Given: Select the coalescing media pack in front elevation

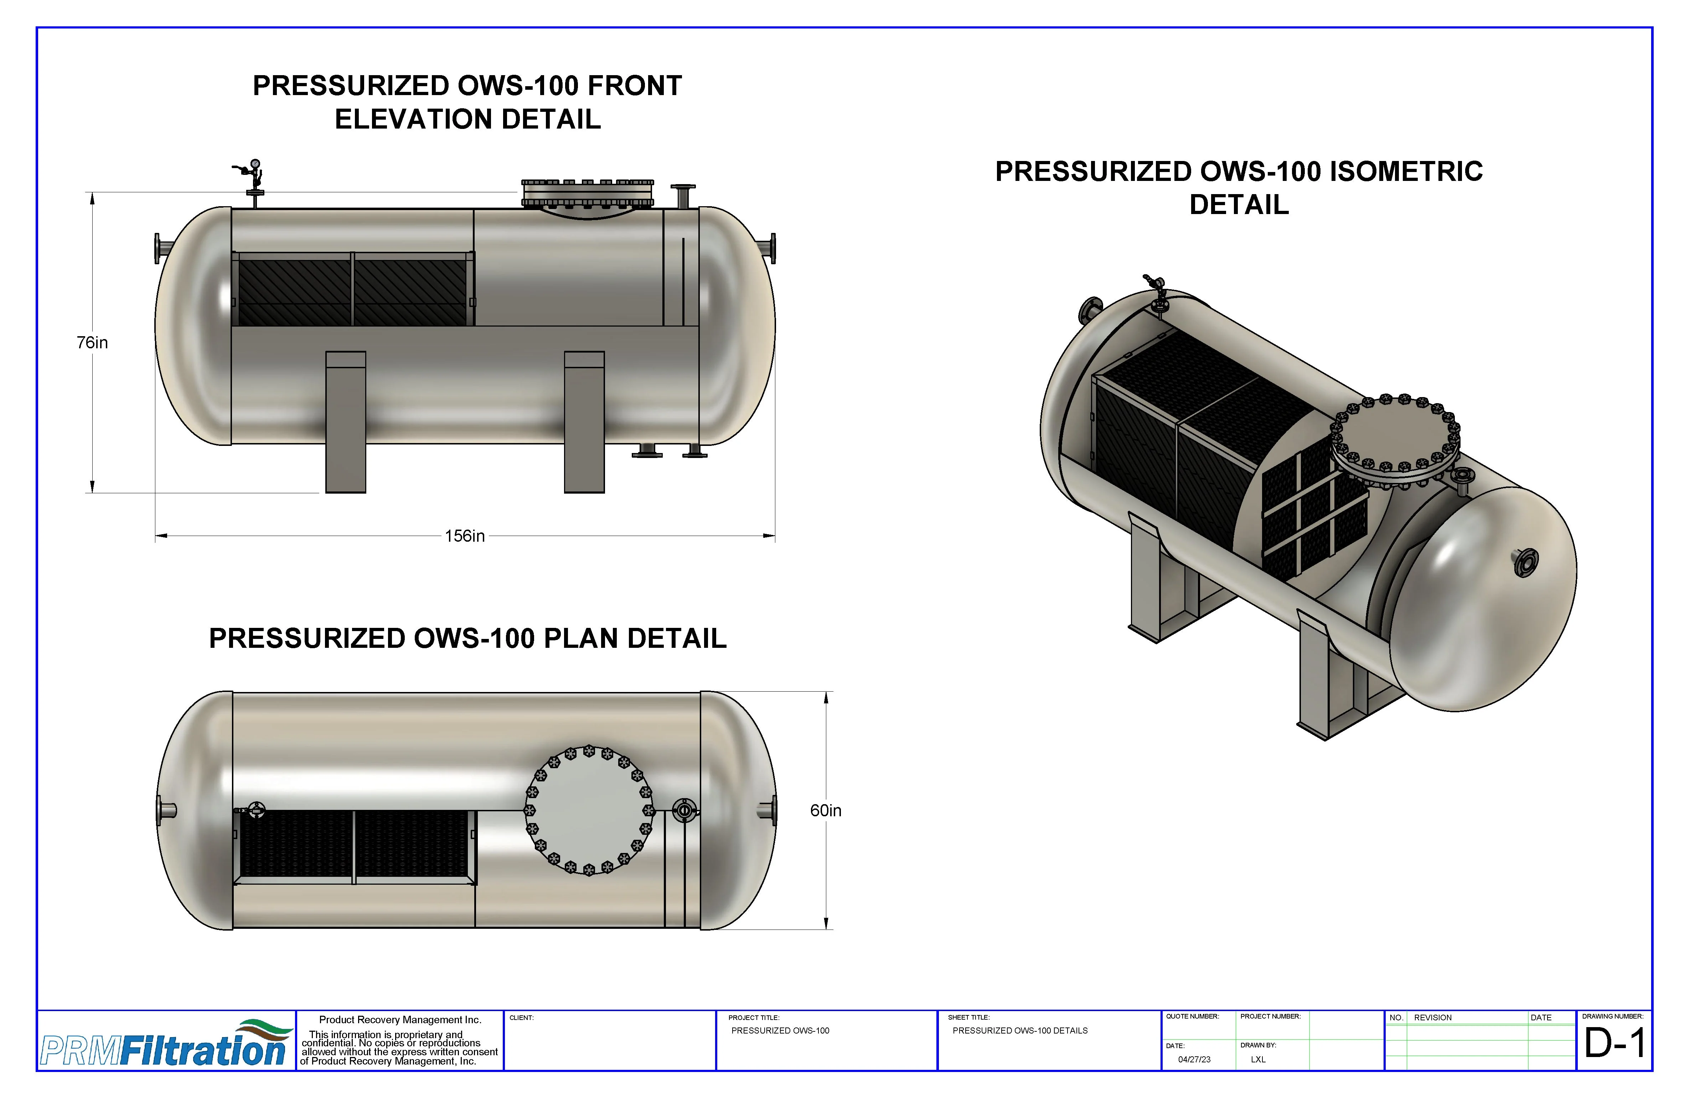Looking at the screenshot, I should 353,289.
